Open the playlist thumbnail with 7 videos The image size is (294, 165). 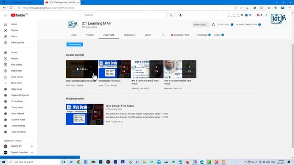[x=180, y=69]
